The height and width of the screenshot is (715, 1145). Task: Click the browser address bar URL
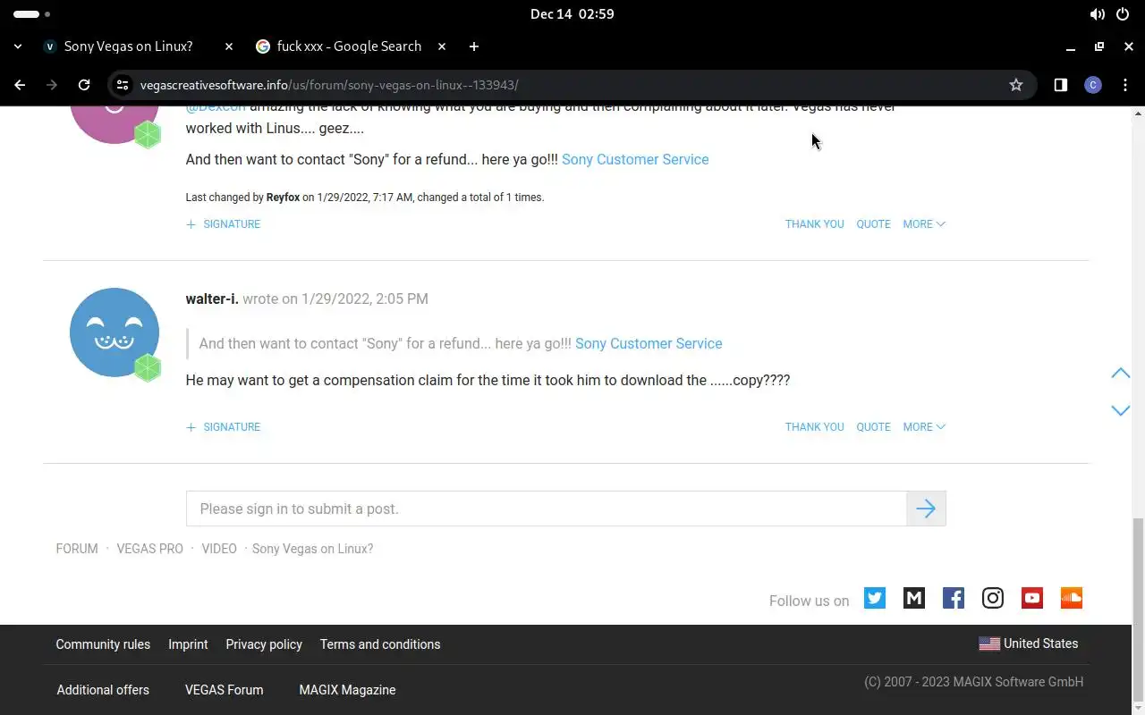329,85
